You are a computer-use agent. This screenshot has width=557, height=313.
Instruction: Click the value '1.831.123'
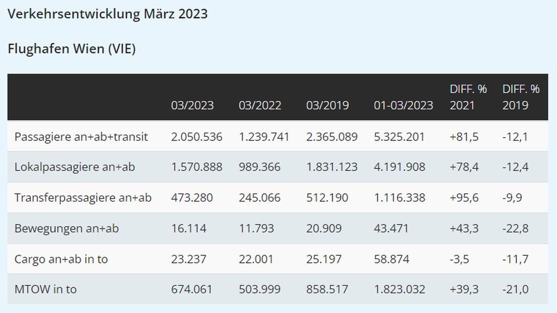coord(332,167)
